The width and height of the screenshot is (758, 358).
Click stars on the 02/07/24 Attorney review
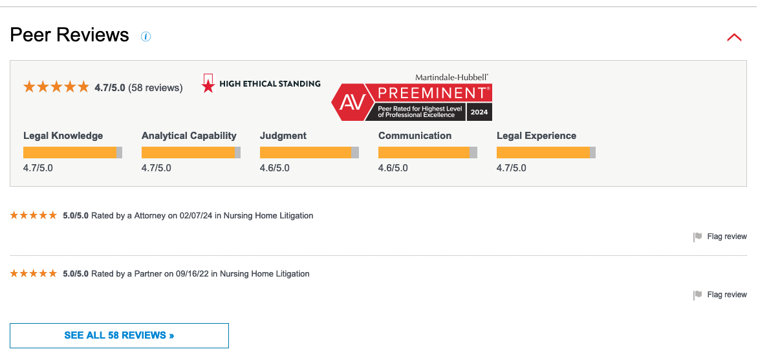tap(34, 216)
